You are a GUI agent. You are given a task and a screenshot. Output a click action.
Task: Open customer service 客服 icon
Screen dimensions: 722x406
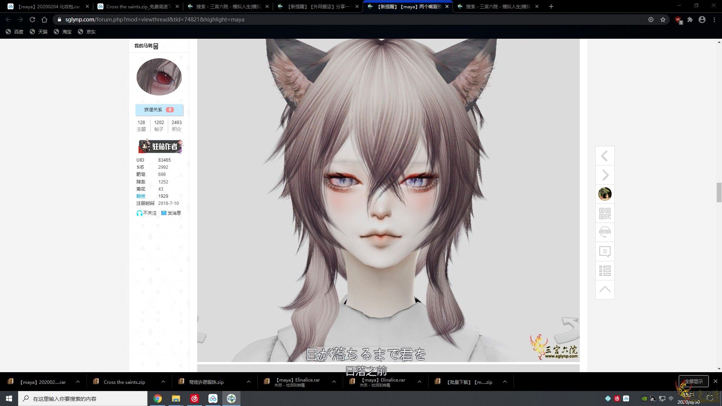605,232
